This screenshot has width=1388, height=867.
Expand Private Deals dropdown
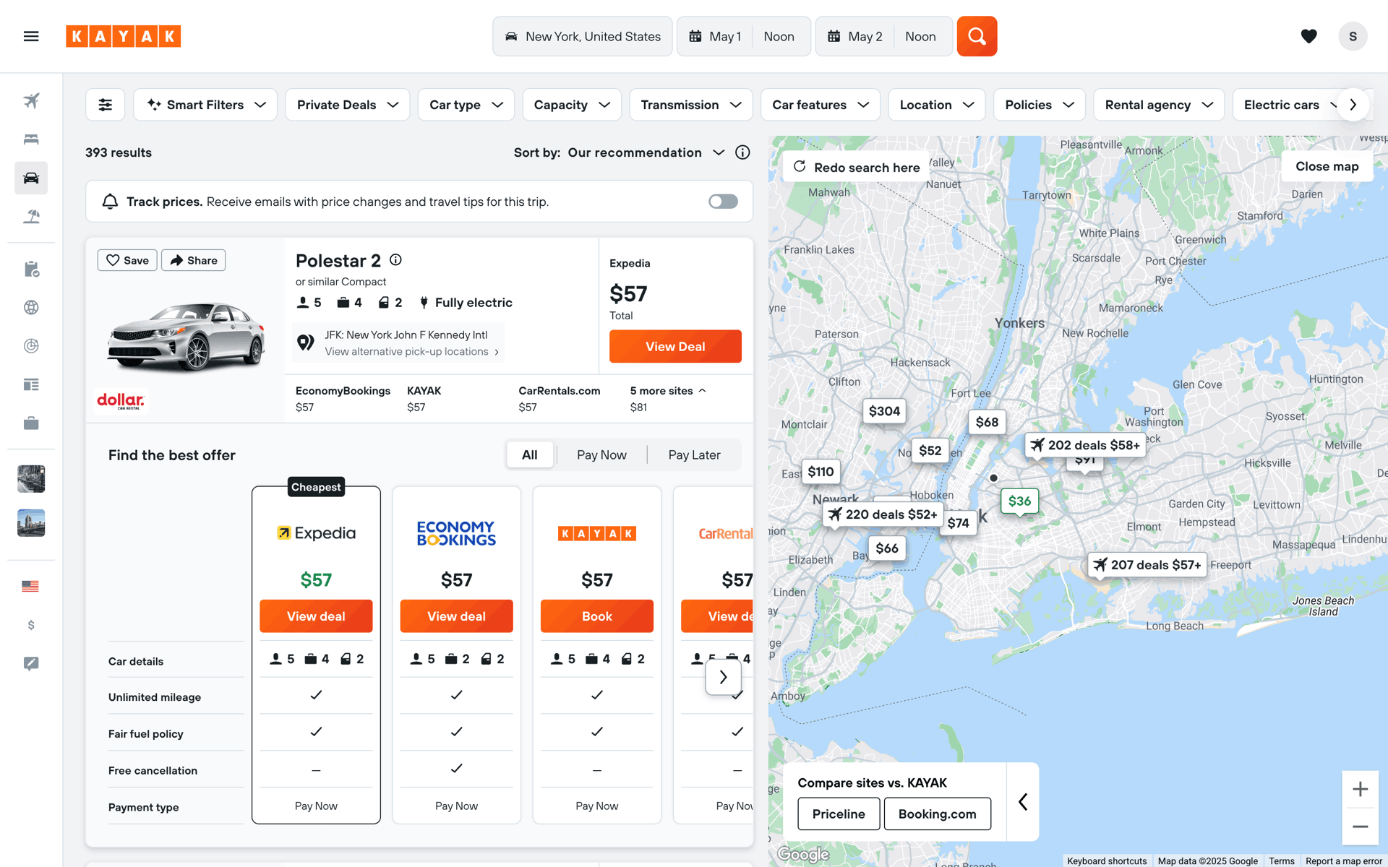(x=347, y=105)
